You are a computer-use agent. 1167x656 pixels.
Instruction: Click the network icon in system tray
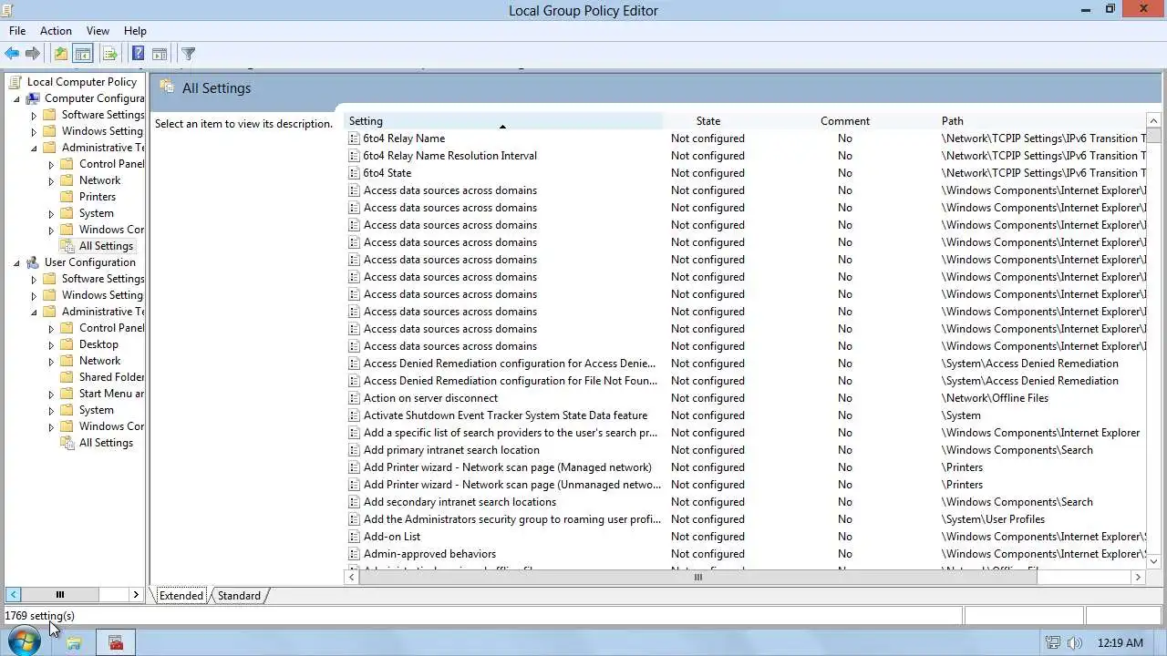[x=1053, y=642]
